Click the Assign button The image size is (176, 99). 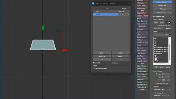(120, 53)
